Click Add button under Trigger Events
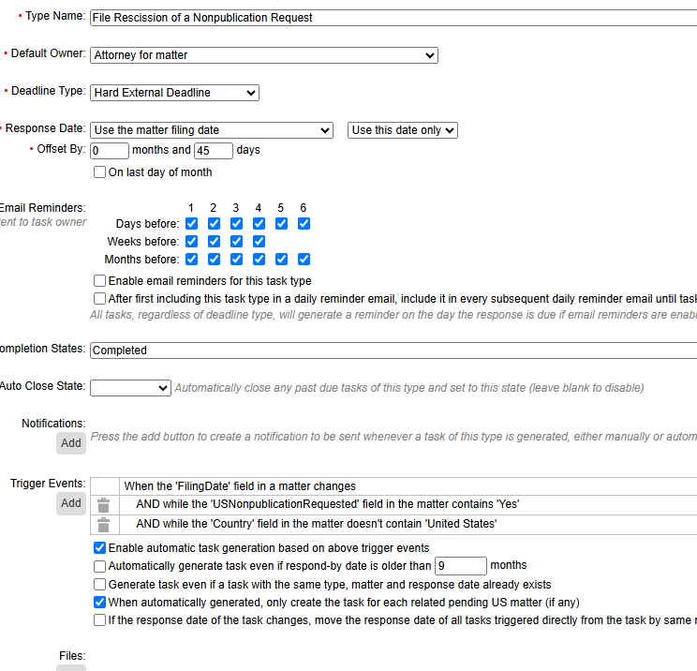697x671 pixels. (71, 503)
